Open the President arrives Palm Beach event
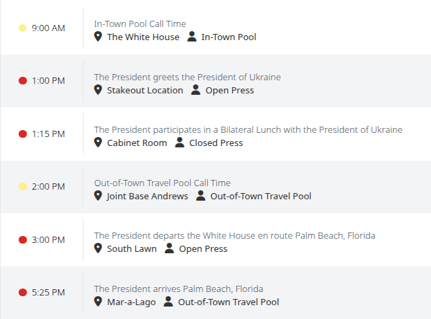431x319 pixels. [x=178, y=289]
